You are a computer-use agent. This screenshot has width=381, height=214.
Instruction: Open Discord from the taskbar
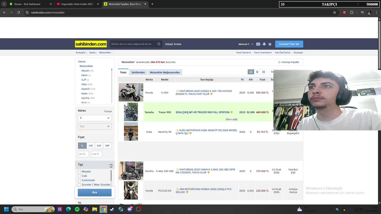129,209
